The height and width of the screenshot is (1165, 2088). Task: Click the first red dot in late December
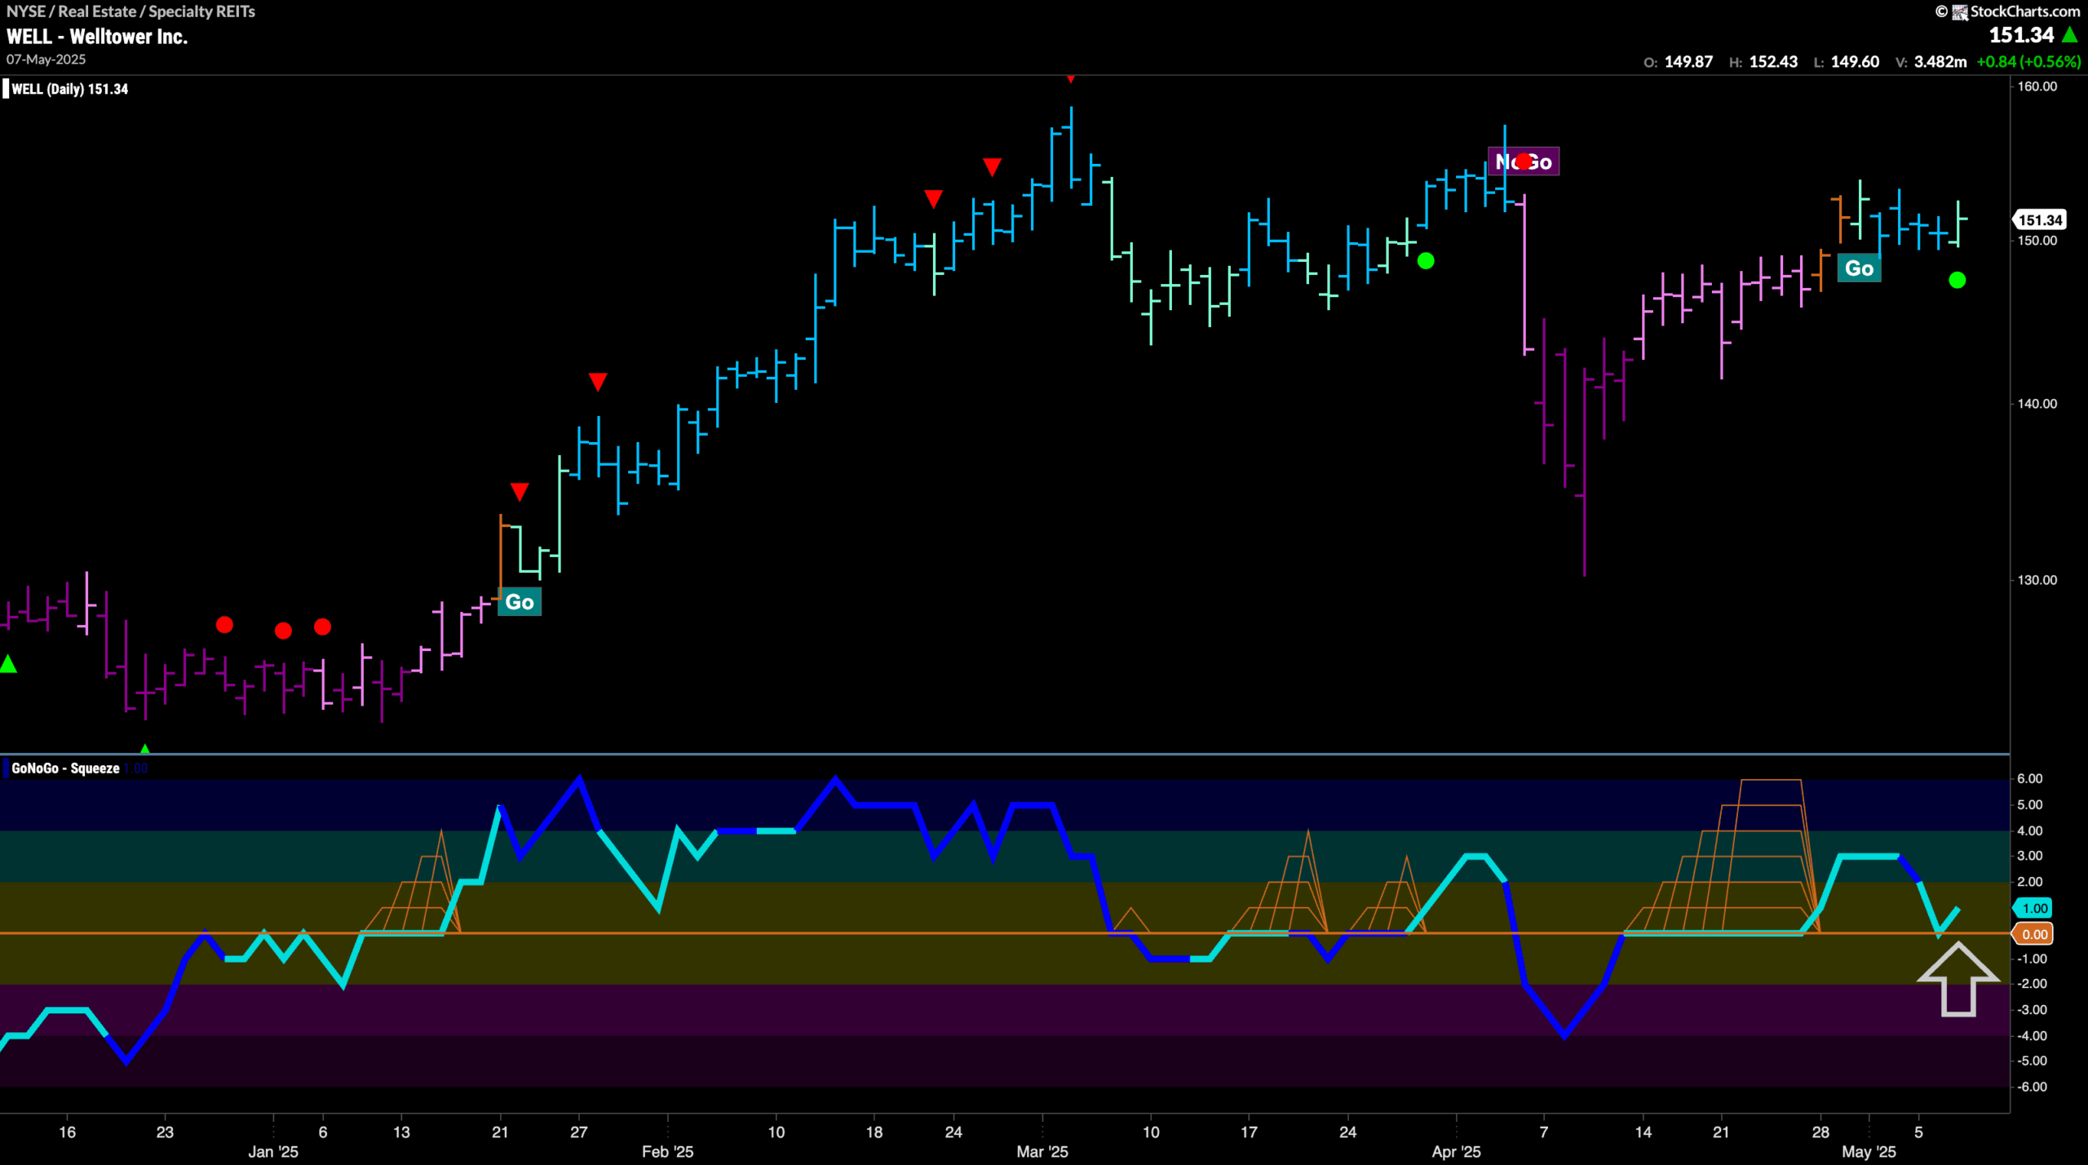tap(224, 625)
